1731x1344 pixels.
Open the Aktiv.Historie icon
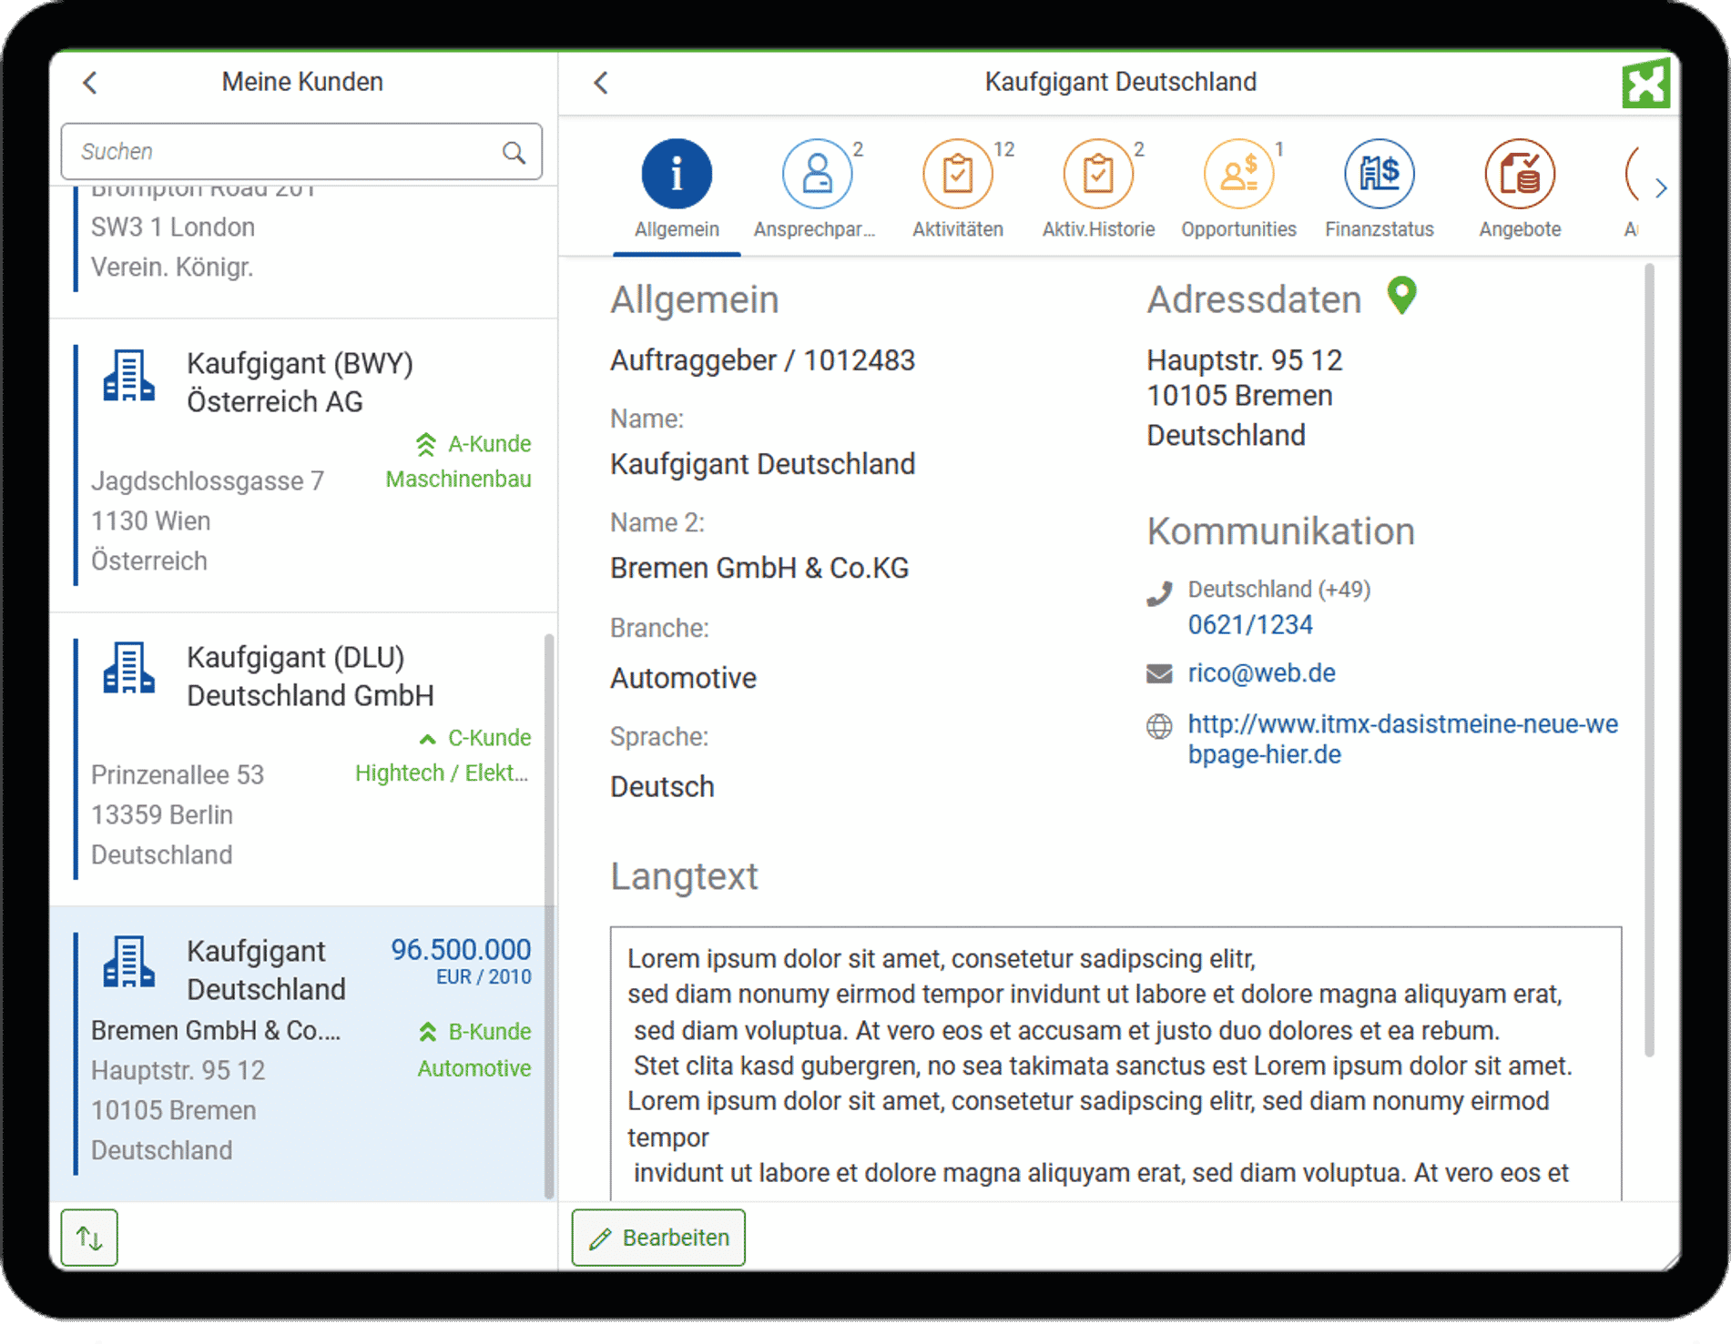(1098, 174)
